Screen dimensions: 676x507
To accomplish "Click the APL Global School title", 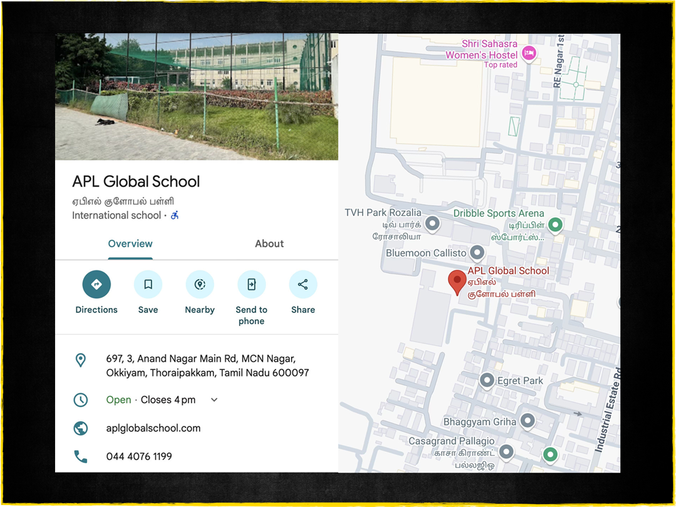I will [x=136, y=182].
